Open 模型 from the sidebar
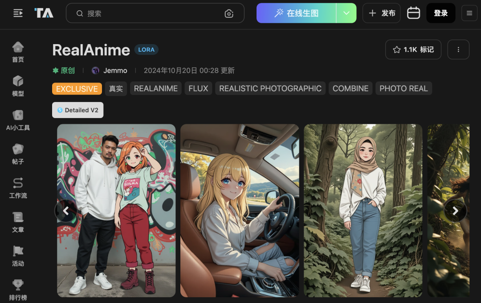This screenshot has width=481, height=303. tap(18, 86)
